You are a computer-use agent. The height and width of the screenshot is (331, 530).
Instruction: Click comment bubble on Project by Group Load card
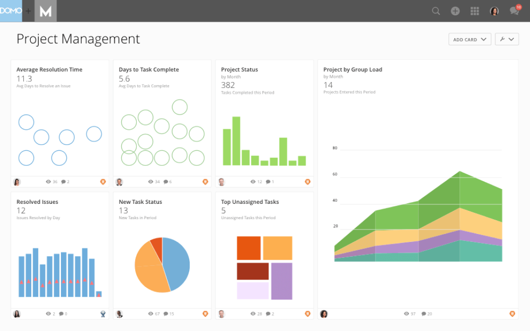(424, 314)
